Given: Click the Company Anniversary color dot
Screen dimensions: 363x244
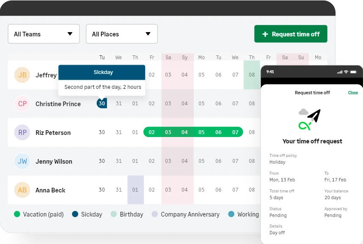Looking at the screenshot, I should 154,214.
